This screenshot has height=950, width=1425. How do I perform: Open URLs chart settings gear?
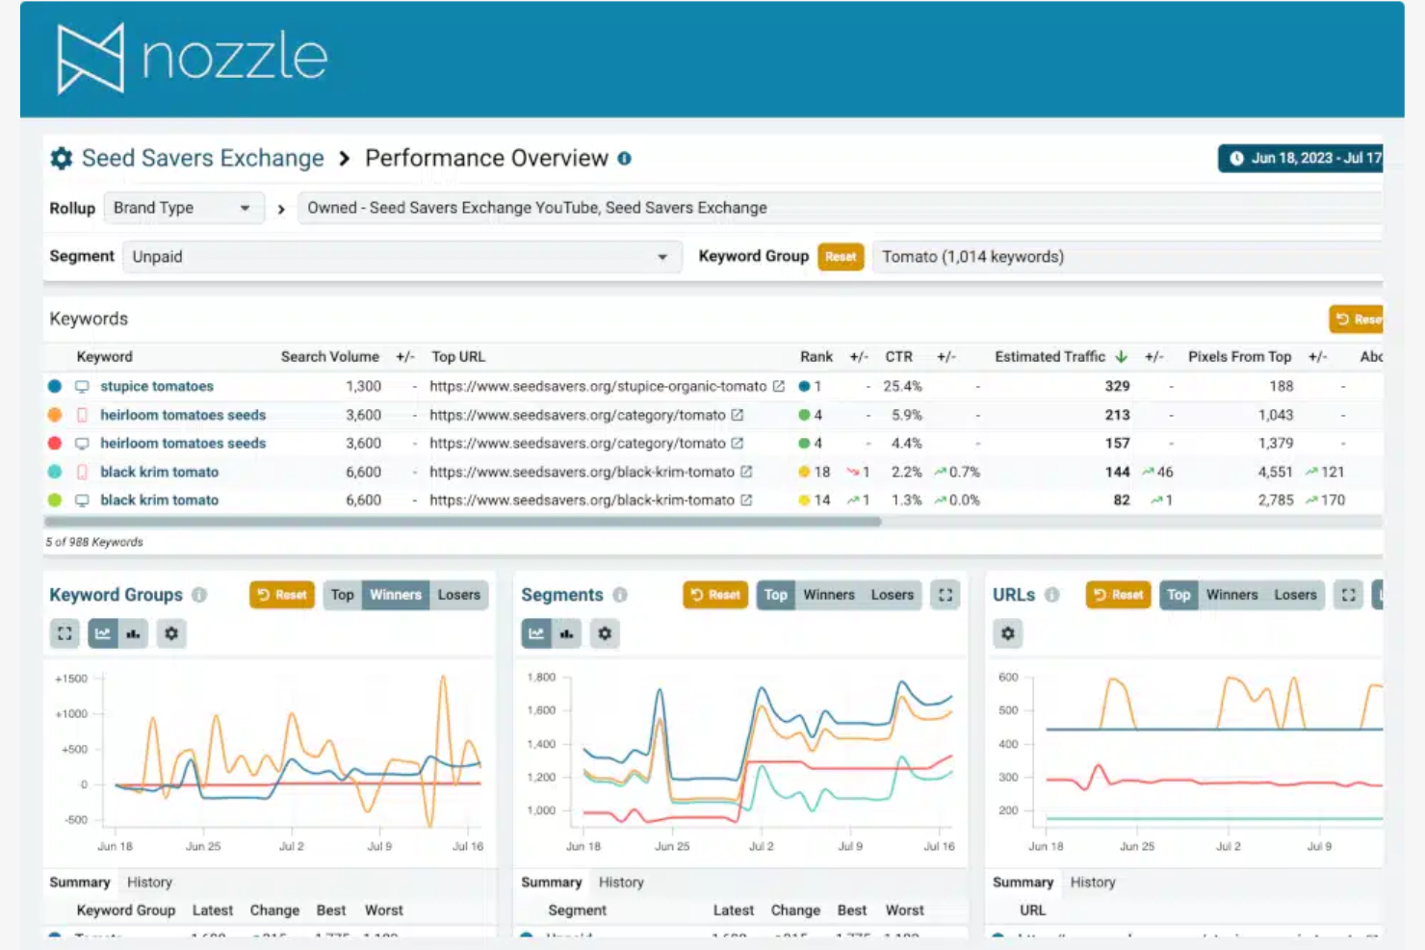[1007, 633]
